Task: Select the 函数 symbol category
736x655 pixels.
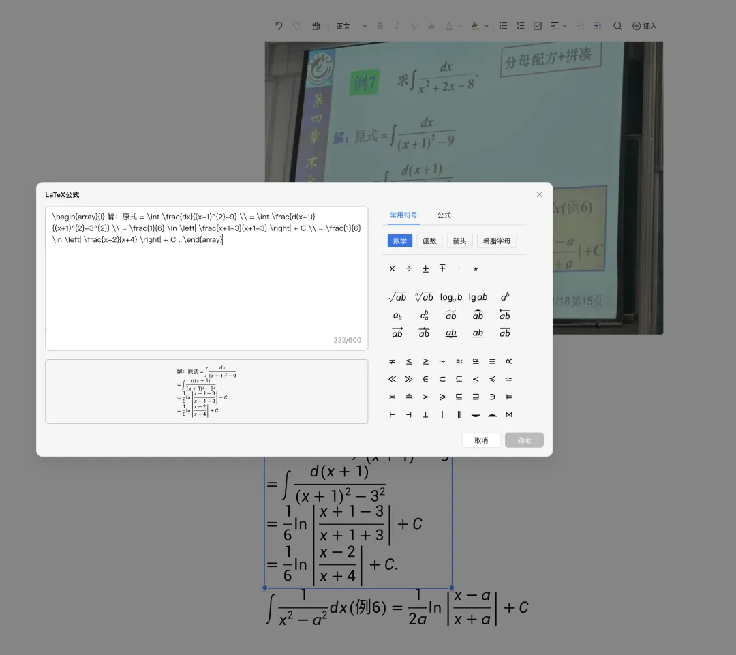Action: [x=429, y=241]
